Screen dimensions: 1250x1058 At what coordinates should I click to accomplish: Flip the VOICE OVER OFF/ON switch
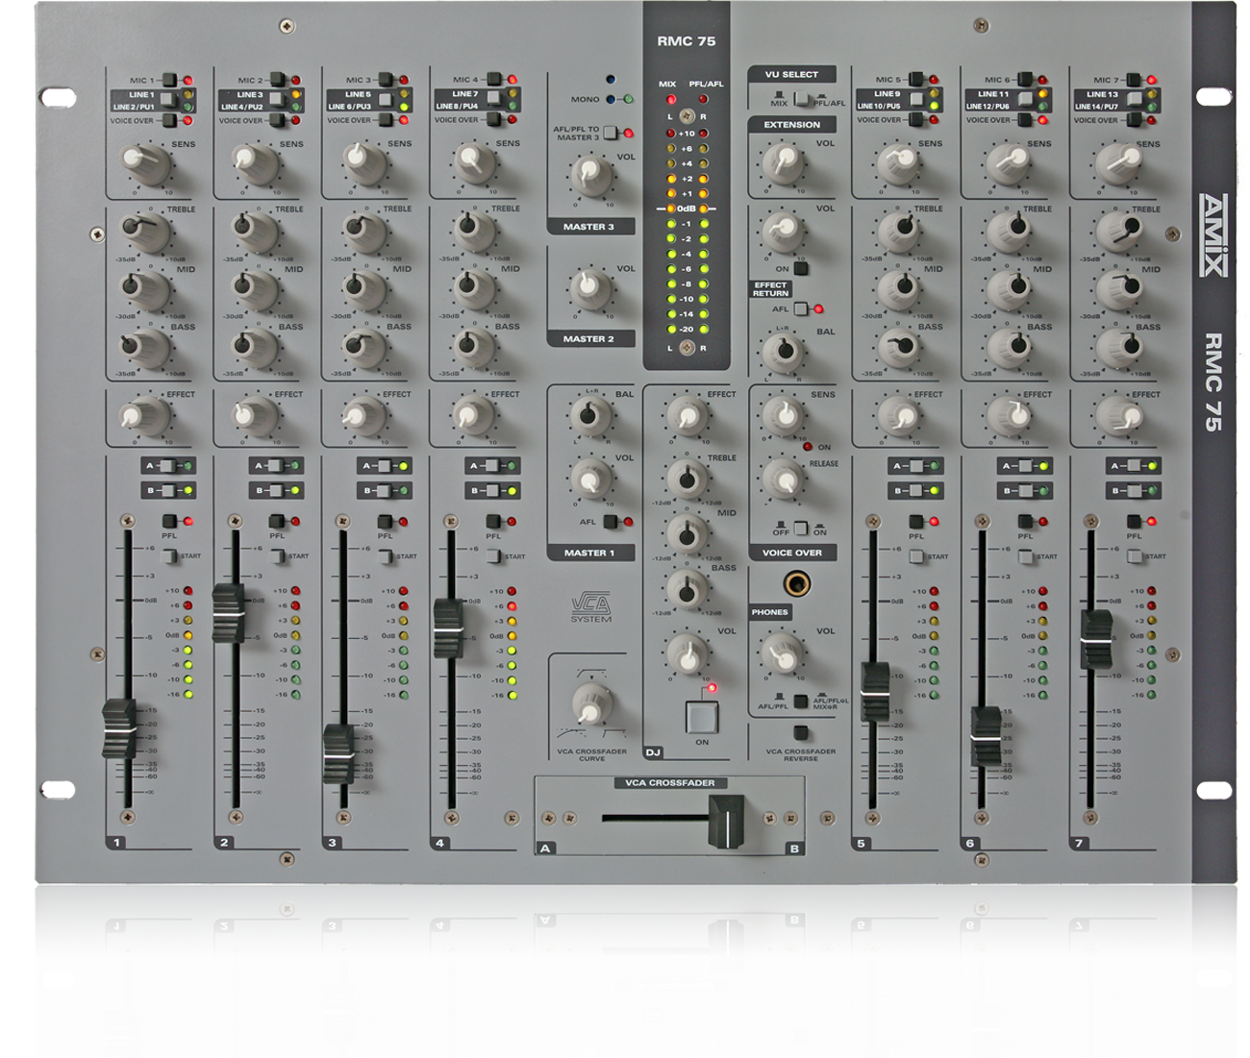[800, 529]
